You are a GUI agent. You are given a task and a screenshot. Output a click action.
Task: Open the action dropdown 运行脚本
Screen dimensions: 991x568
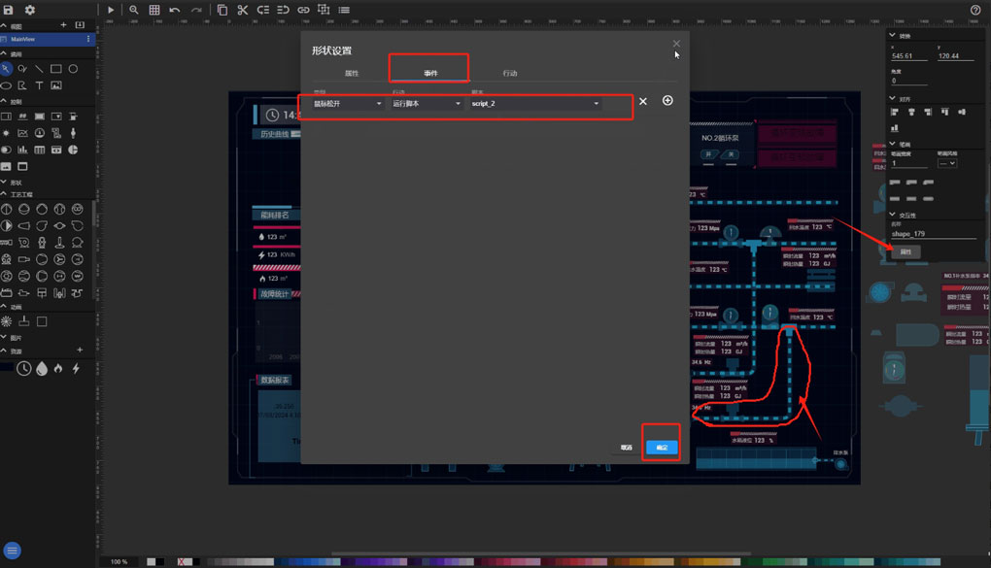click(426, 104)
